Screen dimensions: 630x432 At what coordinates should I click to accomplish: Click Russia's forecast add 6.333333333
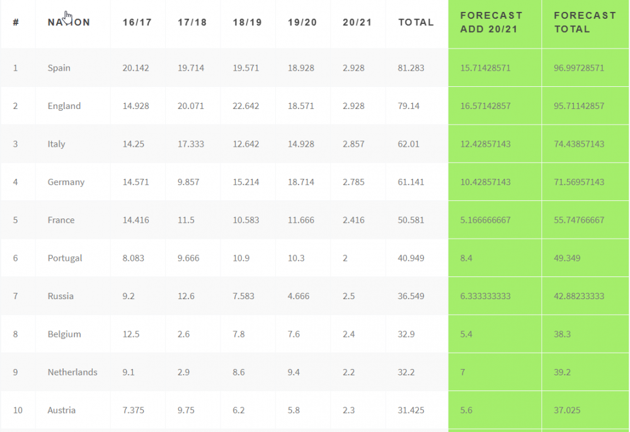coord(485,296)
